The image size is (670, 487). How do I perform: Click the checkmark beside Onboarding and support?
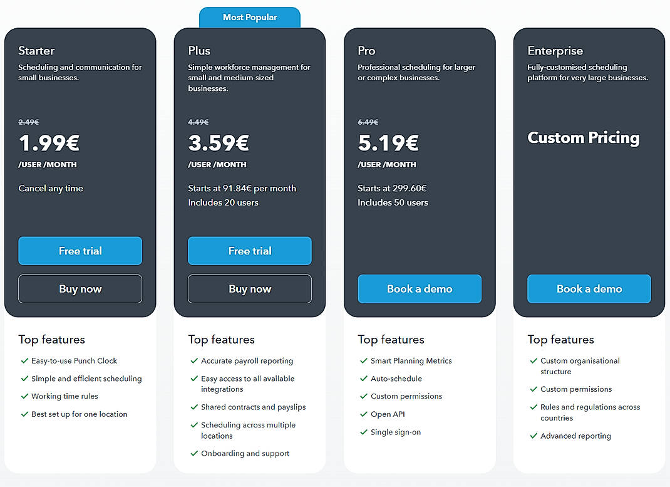coord(194,453)
